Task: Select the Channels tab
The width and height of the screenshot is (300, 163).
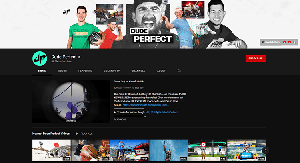Action: tap(138, 71)
